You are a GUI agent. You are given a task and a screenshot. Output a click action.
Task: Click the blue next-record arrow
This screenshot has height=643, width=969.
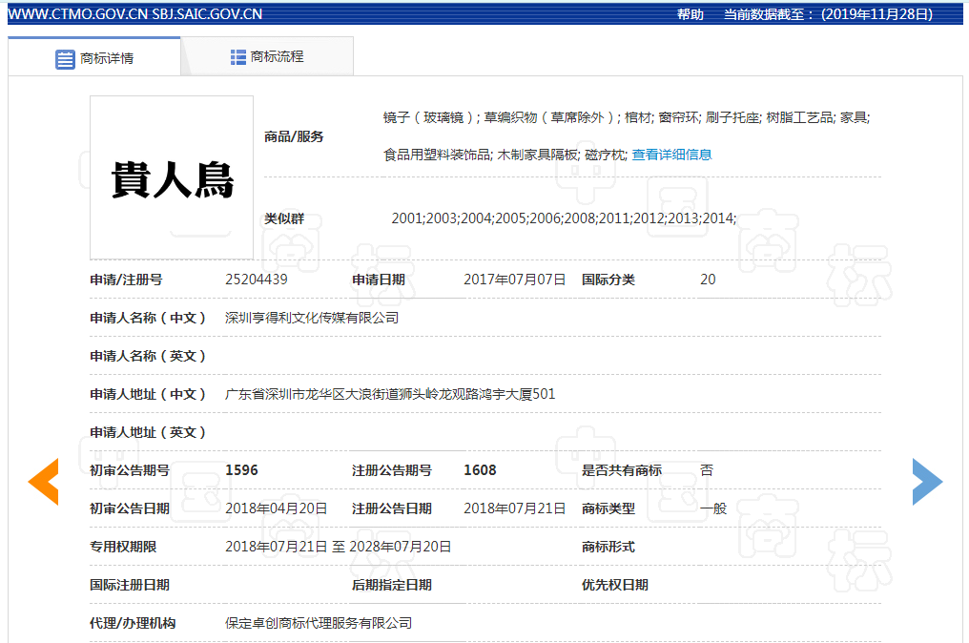pyautogui.click(x=927, y=482)
